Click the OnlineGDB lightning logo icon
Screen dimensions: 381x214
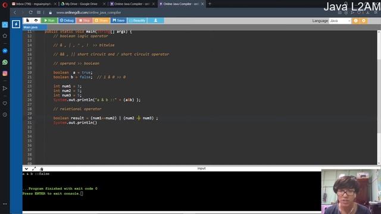point(16,24)
